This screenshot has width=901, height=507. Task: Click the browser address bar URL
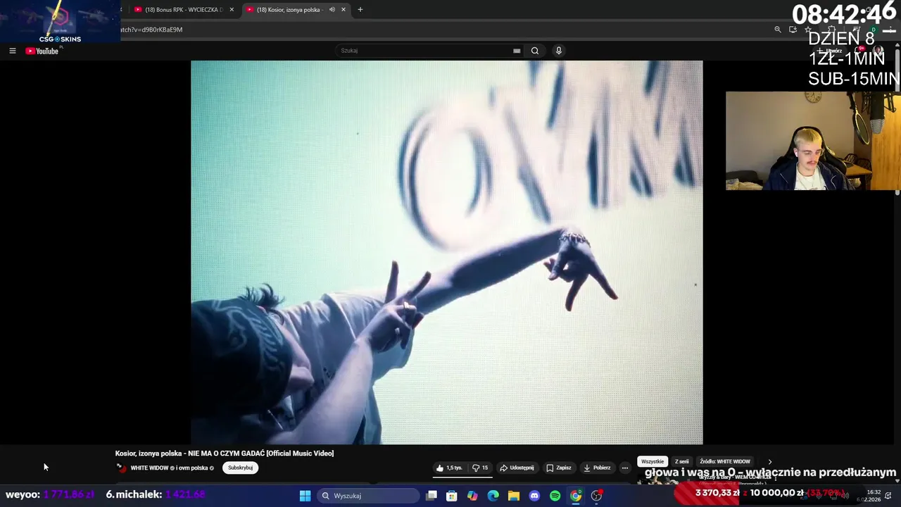click(151, 30)
